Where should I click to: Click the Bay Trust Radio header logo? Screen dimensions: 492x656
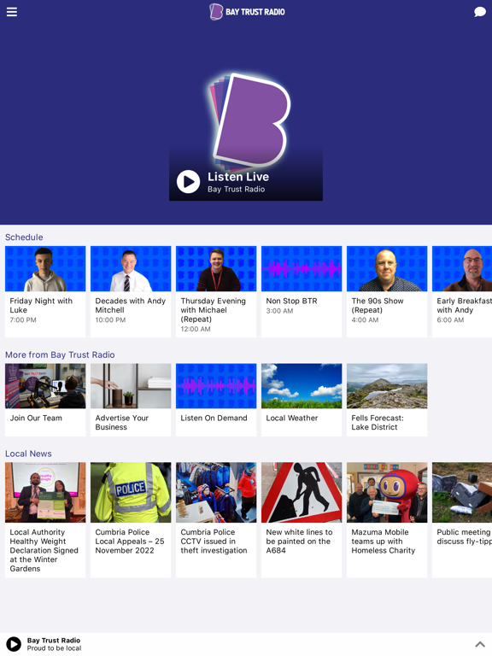click(x=247, y=12)
